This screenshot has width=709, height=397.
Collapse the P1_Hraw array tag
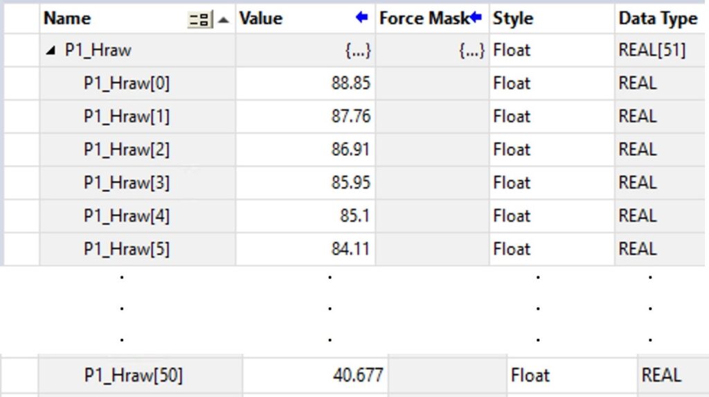click(53, 51)
